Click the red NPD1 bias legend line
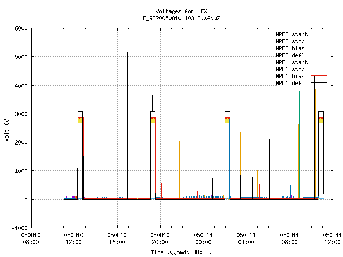 click(x=319, y=76)
